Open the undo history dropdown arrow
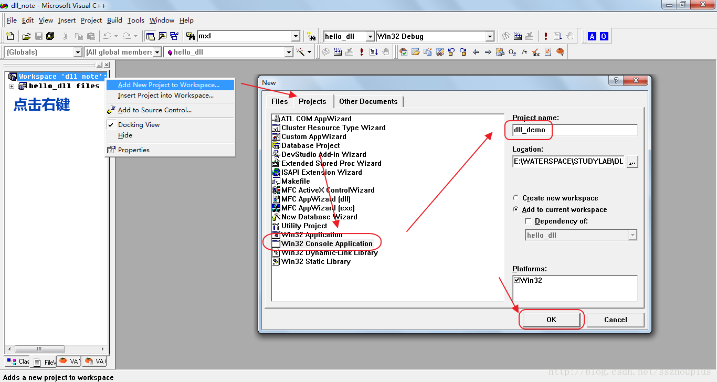The width and height of the screenshot is (717, 382). (115, 36)
